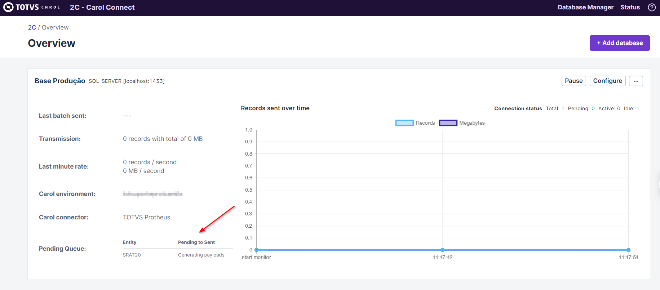Open the help question mark icon
The image size is (660, 290).
[652, 7]
